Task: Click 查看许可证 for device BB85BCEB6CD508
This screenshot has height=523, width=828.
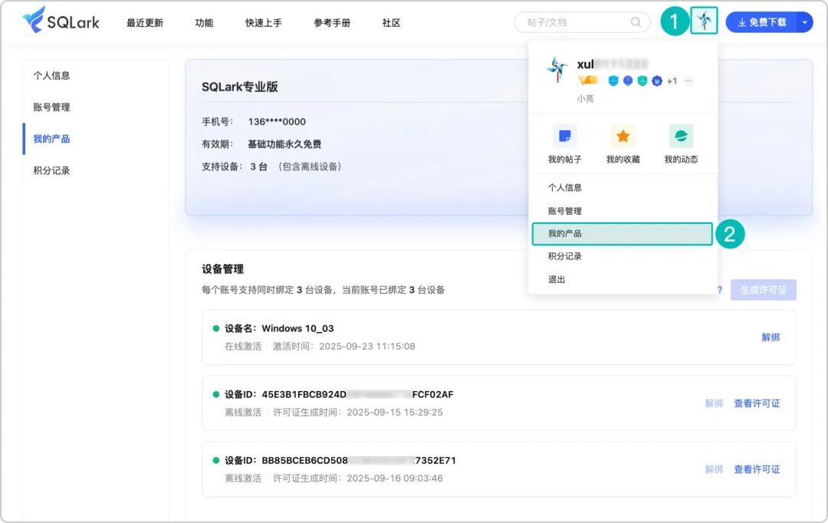Action: coord(757,469)
